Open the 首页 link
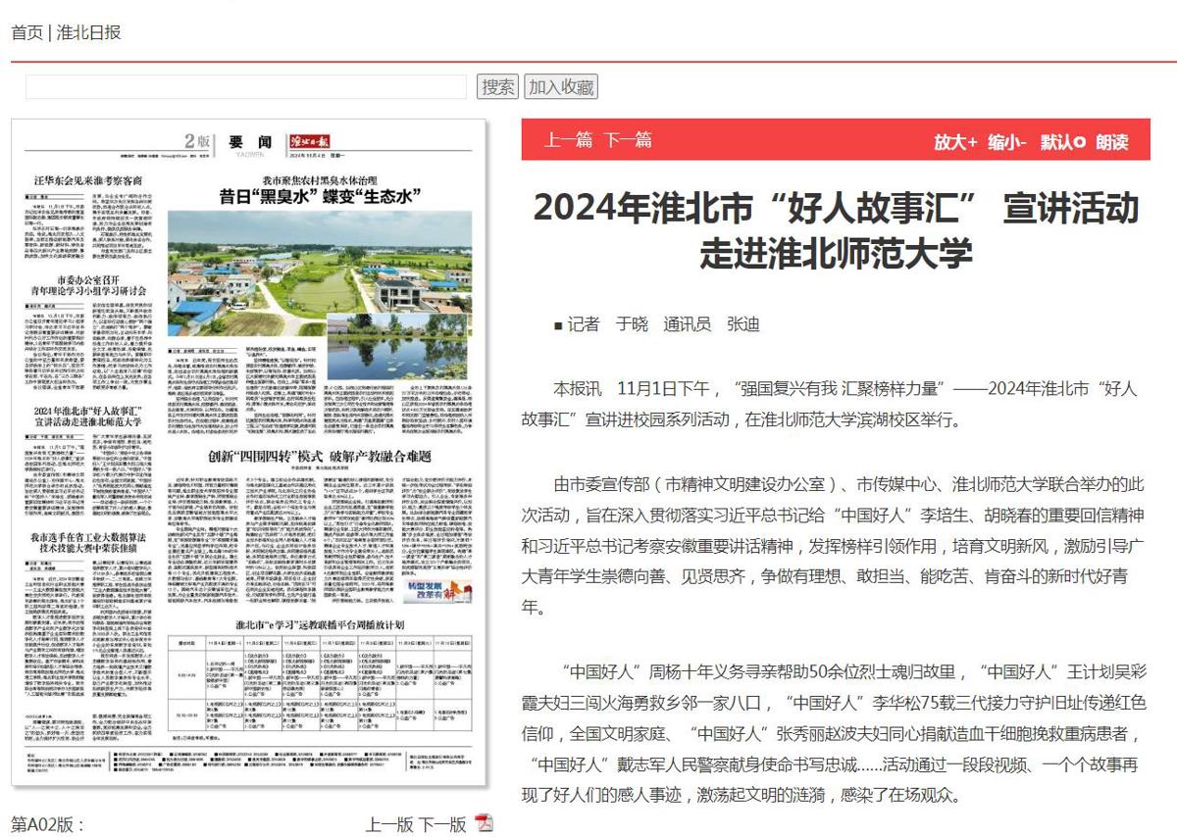The image size is (1177, 837). (26, 32)
